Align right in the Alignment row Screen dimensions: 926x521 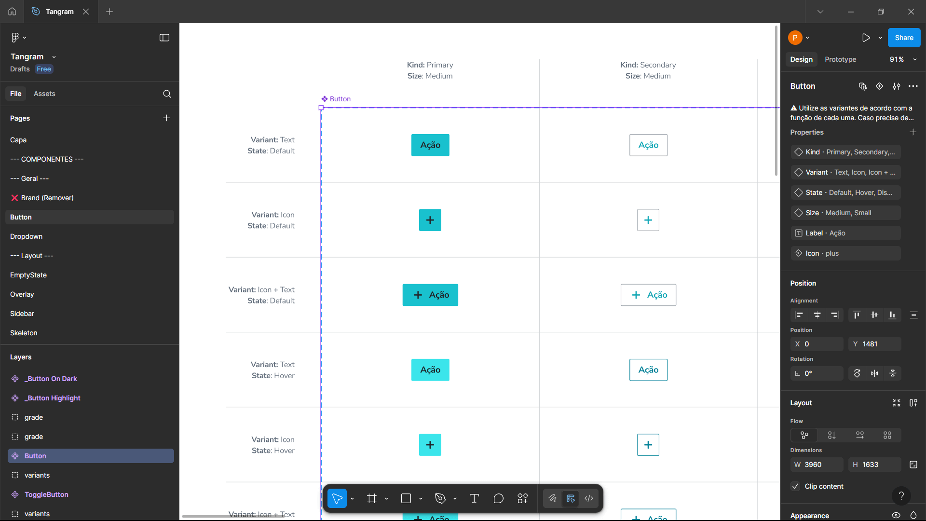[835, 315]
